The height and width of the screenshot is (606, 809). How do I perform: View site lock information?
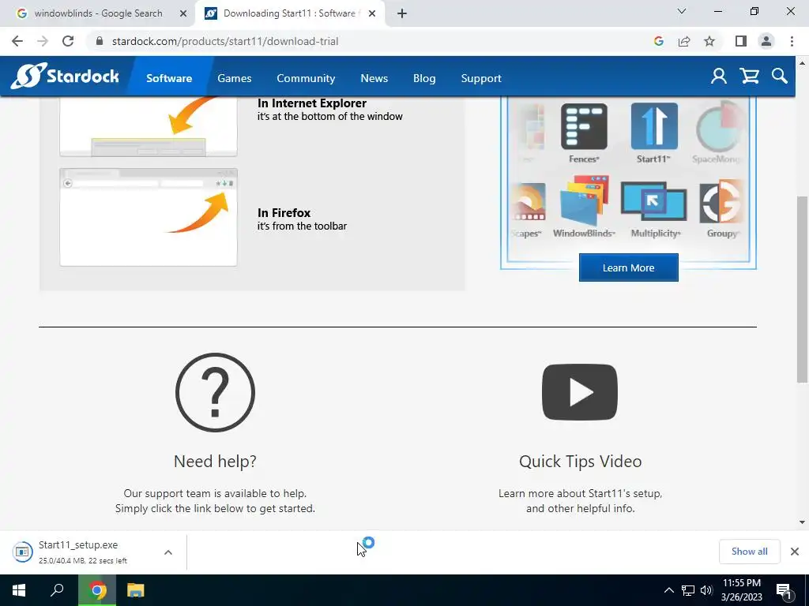pyautogui.click(x=100, y=41)
